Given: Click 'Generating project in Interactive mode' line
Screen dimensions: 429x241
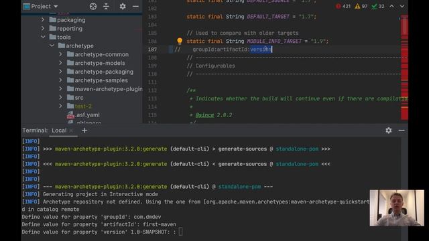Looking at the screenshot, I should pos(101,194).
